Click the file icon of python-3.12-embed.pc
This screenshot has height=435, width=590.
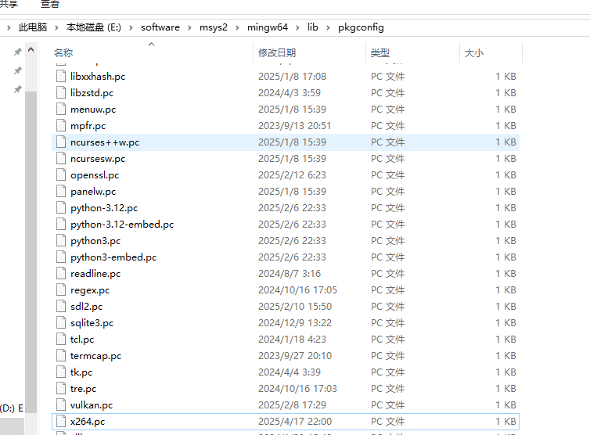61,225
